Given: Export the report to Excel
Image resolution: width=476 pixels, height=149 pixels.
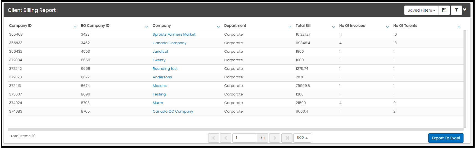Looking at the screenshot, I should [446, 138].
